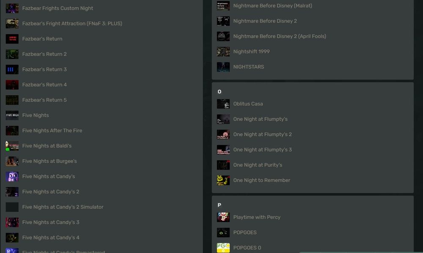Open the Five Nights at Candy's 4 link
The height and width of the screenshot is (253, 423).
click(x=51, y=238)
